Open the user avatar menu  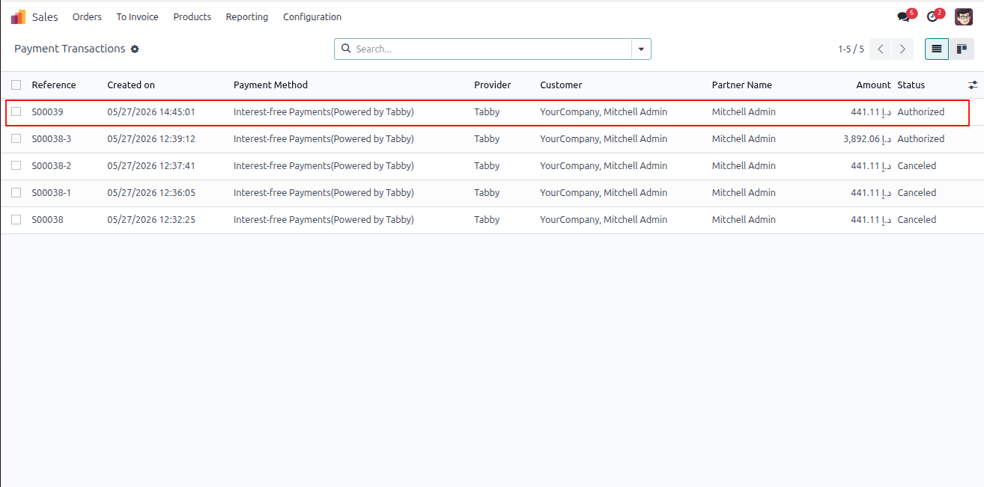(964, 16)
